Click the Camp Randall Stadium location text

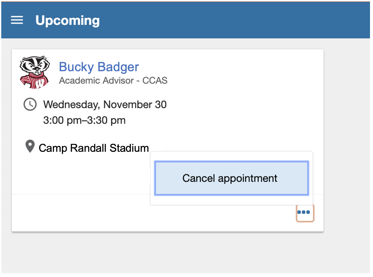click(x=94, y=148)
